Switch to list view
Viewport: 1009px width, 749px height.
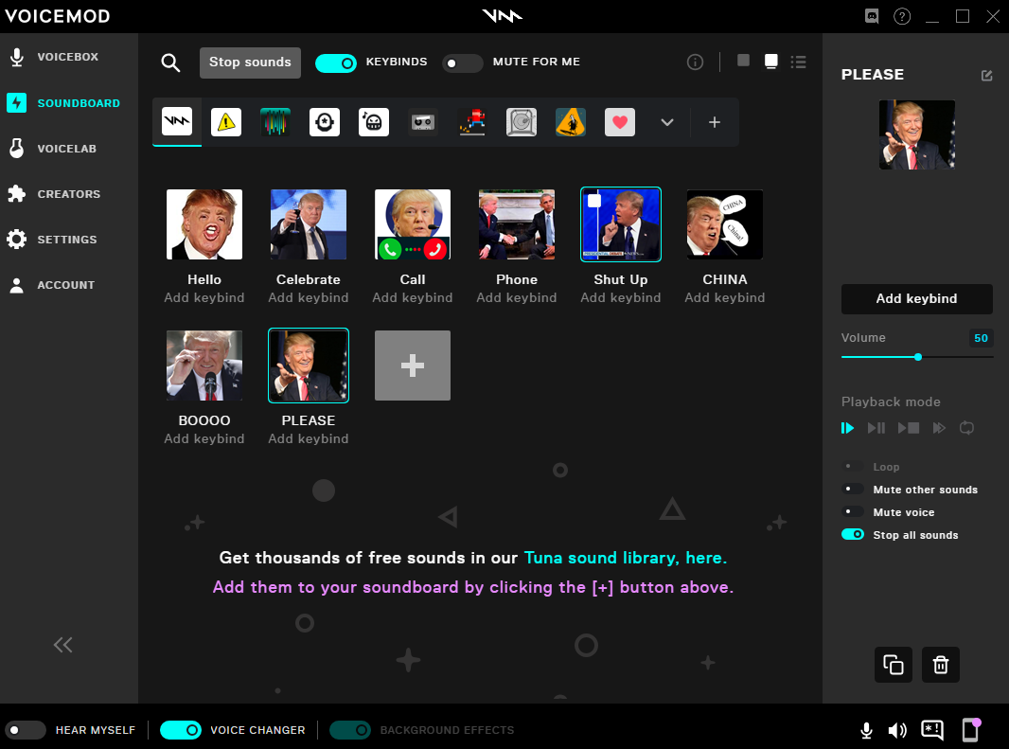(x=799, y=62)
